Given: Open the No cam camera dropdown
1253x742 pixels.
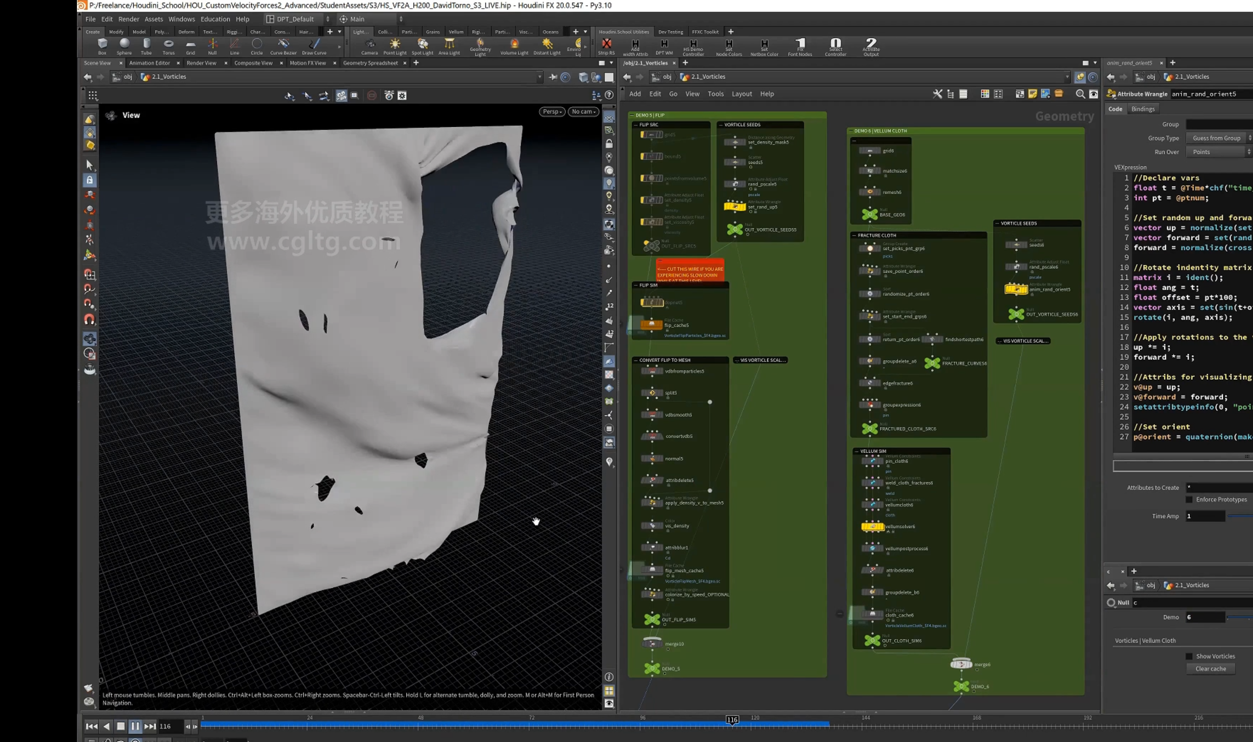Looking at the screenshot, I should coord(584,111).
